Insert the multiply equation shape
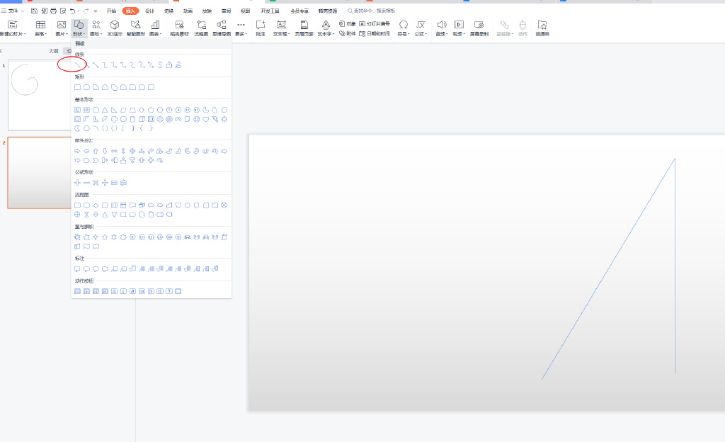Viewport: 725px width, 442px height. click(x=96, y=183)
